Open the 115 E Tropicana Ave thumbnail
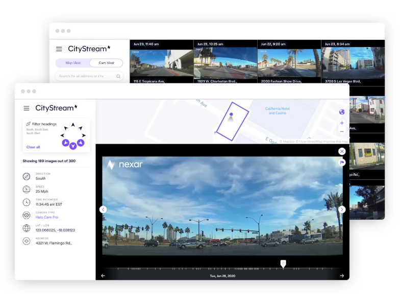The height and width of the screenshot is (298, 401). (162, 63)
